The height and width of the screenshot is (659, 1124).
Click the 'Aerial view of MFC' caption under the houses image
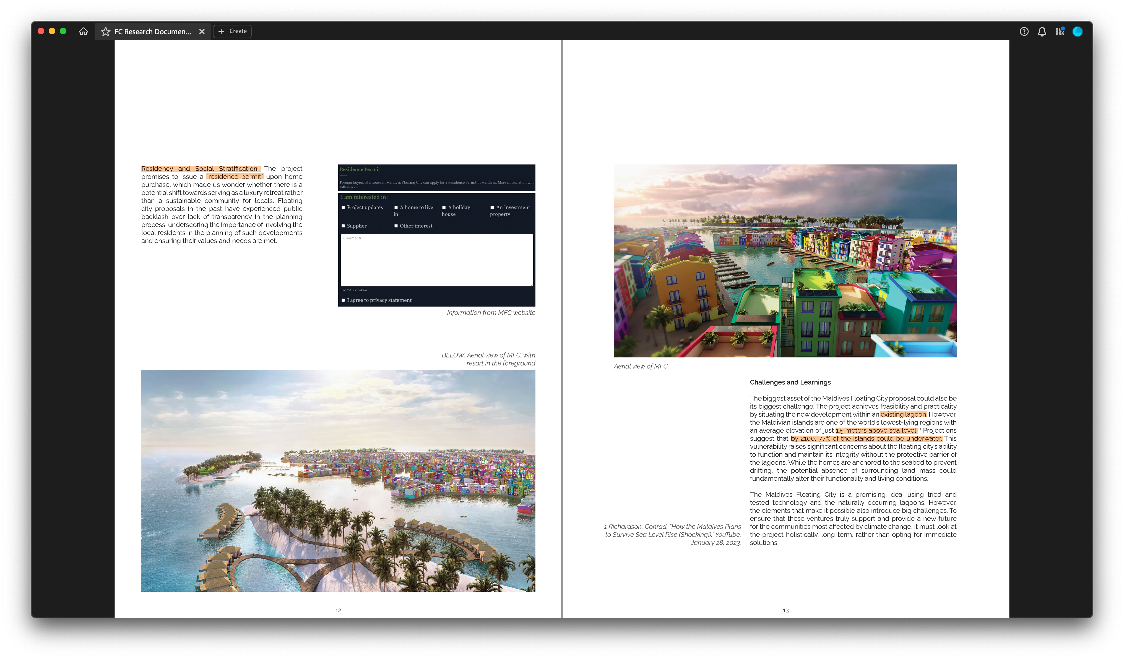coord(641,366)
